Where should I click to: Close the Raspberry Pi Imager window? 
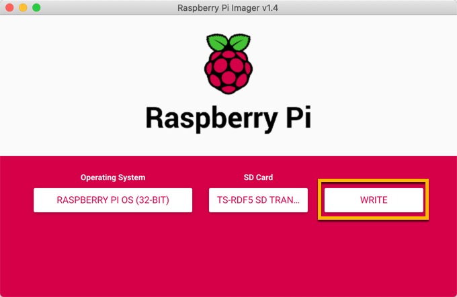(x=9, y=7)
